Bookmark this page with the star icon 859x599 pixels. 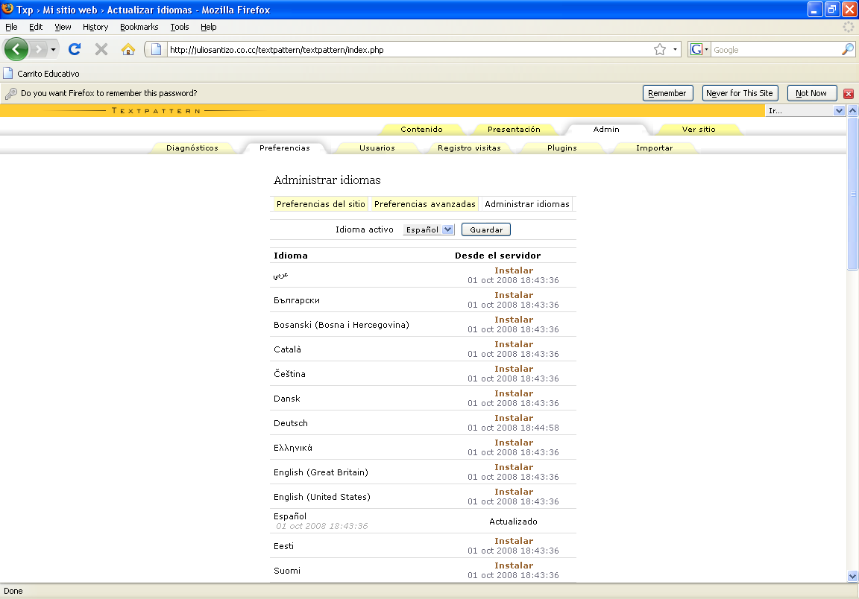(x=660, y=50)
